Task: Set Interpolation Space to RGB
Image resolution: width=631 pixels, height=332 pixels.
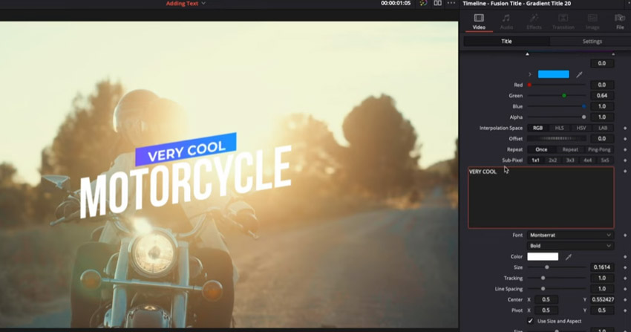Action: [537, 128]
